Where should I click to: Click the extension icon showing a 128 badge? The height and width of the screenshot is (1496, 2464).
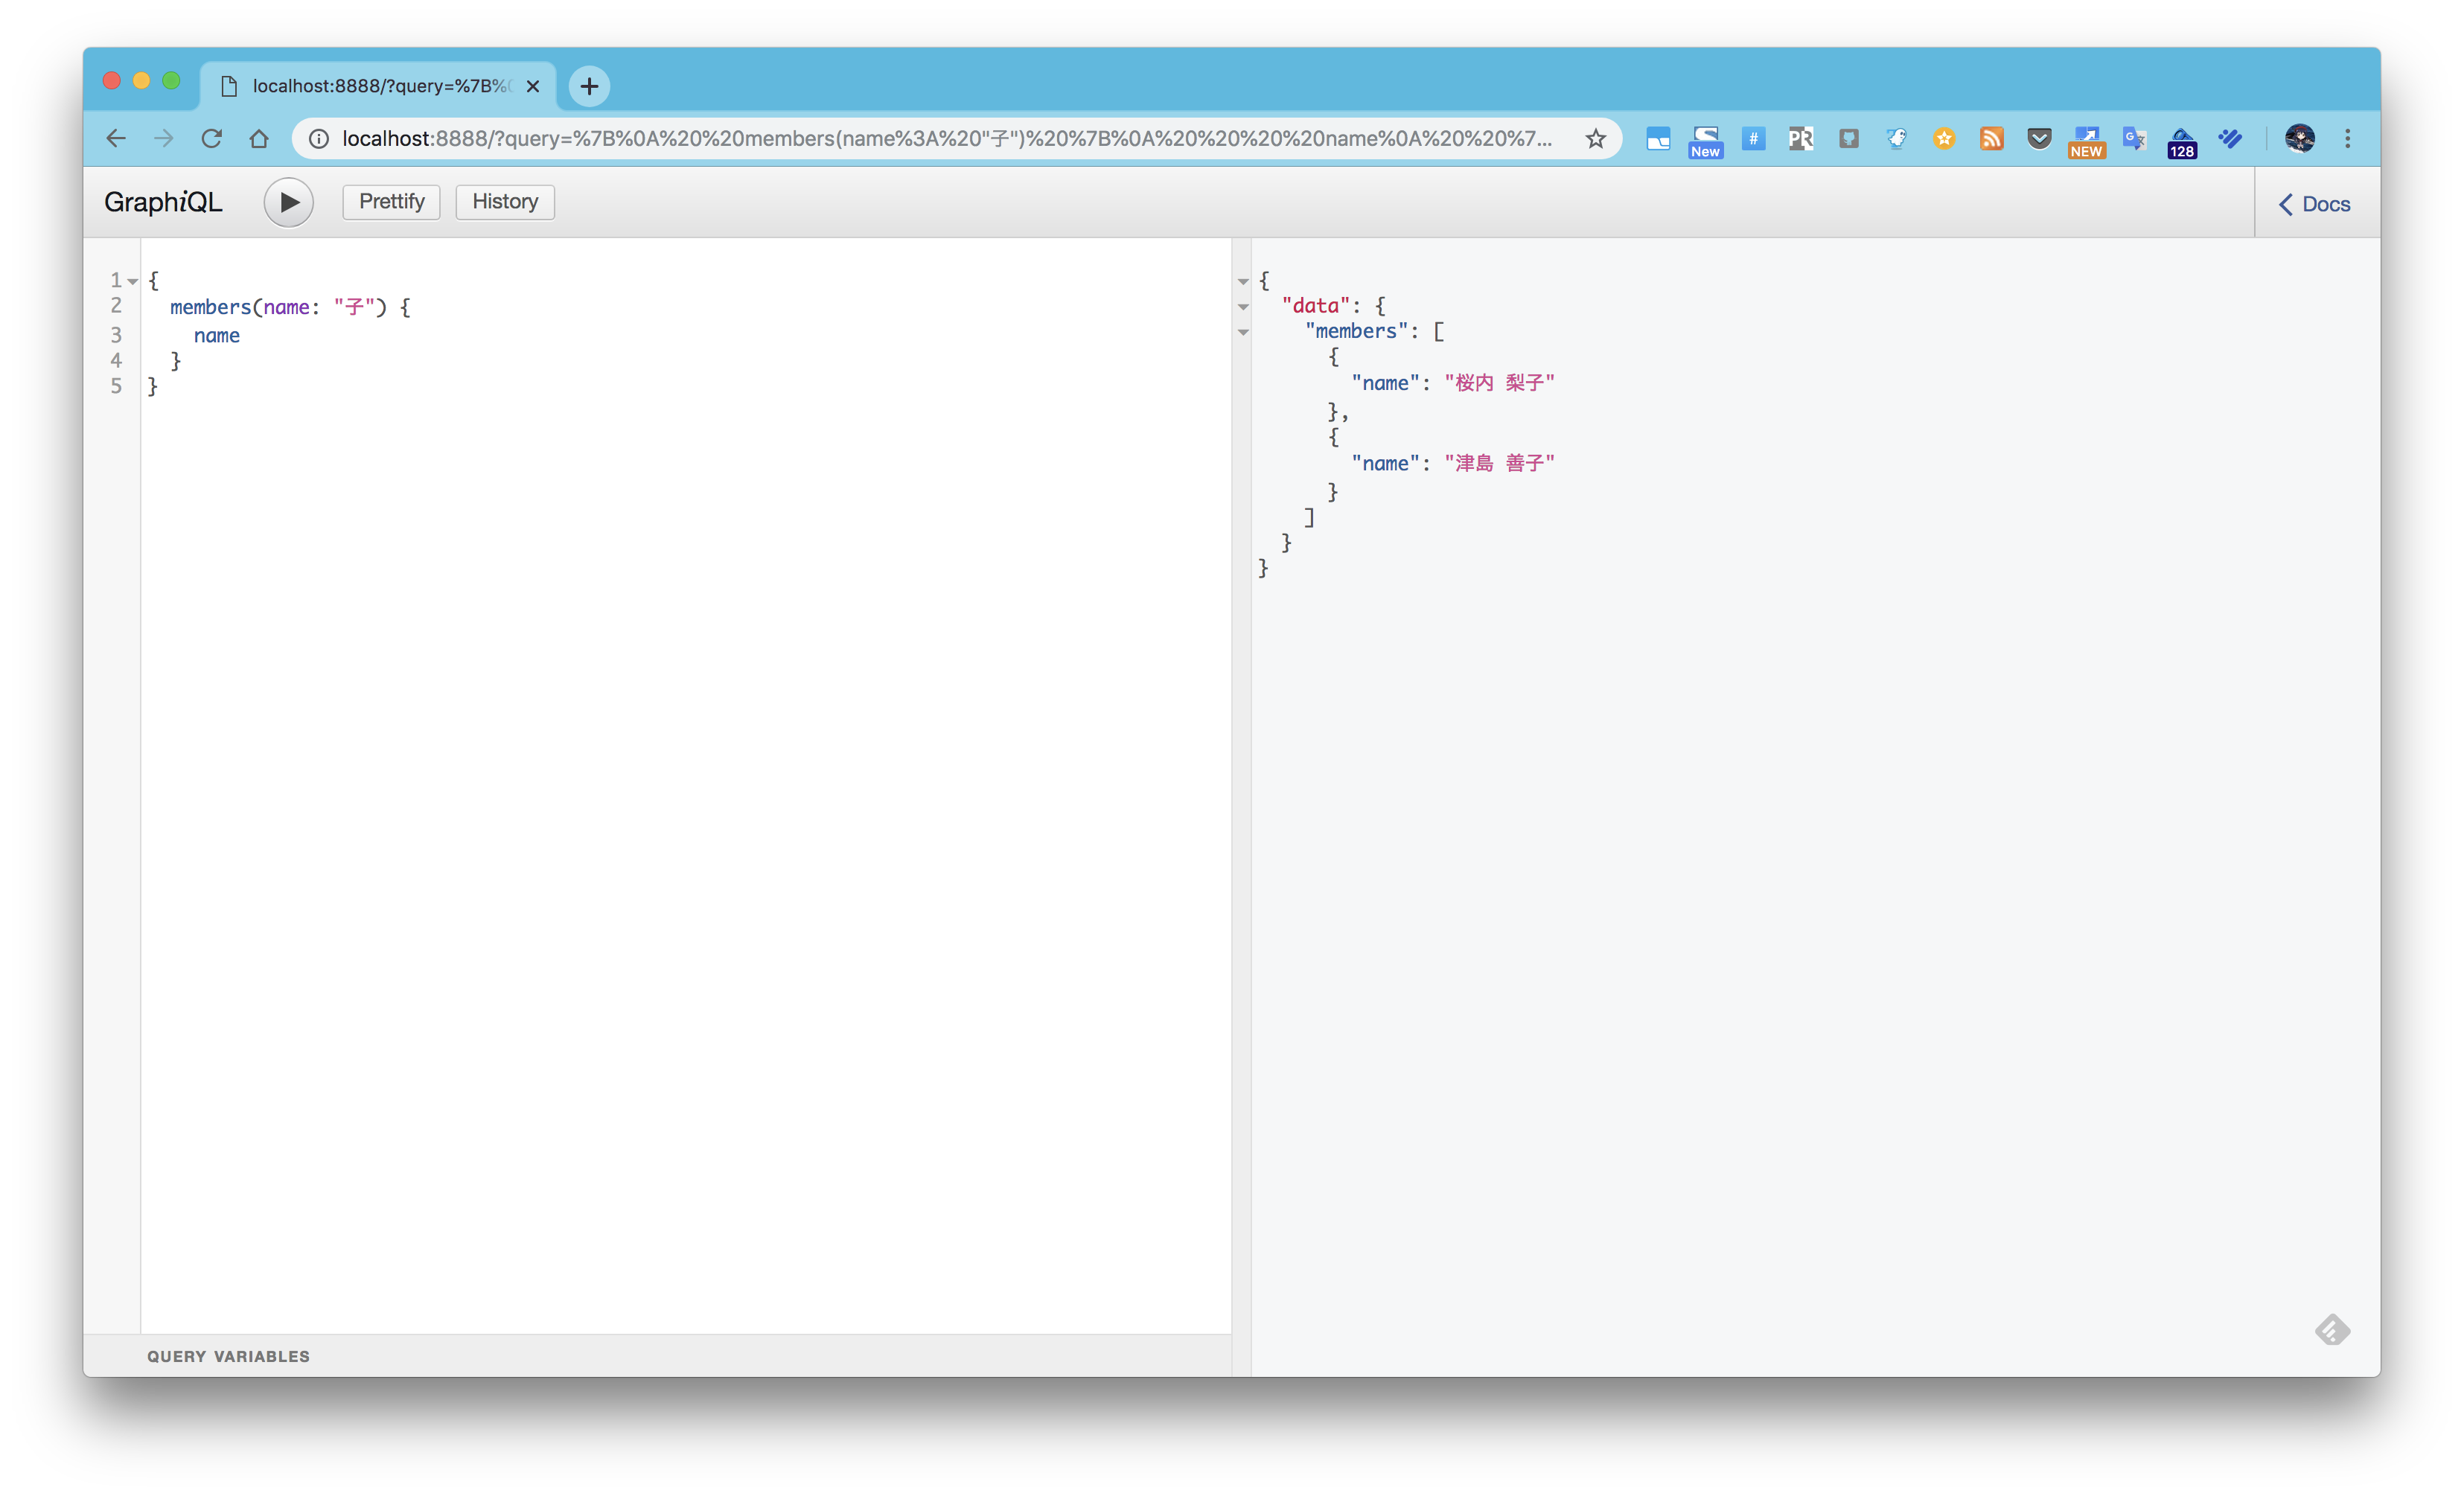[x=2182, y=141]
